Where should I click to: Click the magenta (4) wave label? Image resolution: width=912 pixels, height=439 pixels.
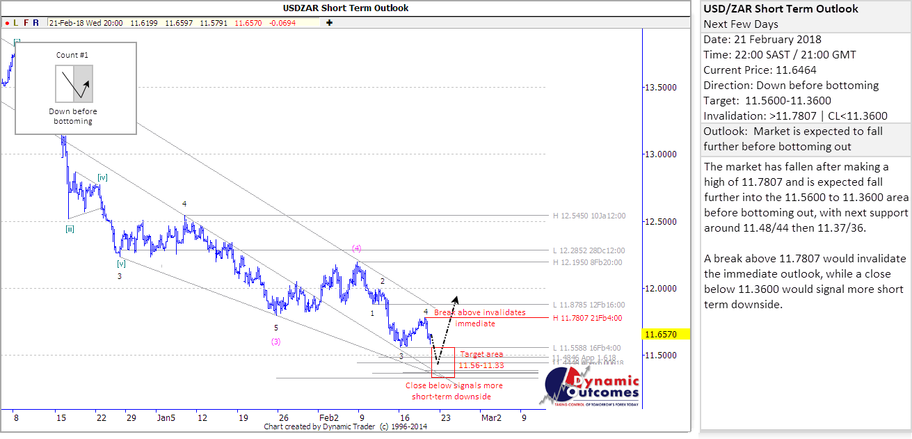click(356, 248)
